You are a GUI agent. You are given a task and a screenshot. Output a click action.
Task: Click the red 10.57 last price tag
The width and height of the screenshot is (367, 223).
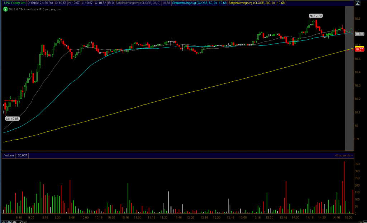[x=359, y=49]
